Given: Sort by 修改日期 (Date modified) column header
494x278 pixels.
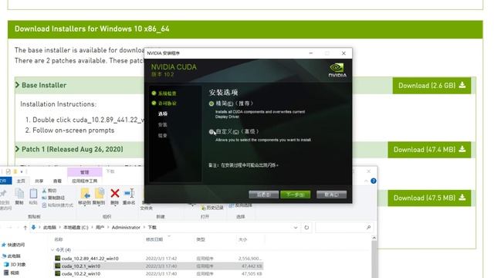Looking at the screenshot, I should tap(154, 239).
